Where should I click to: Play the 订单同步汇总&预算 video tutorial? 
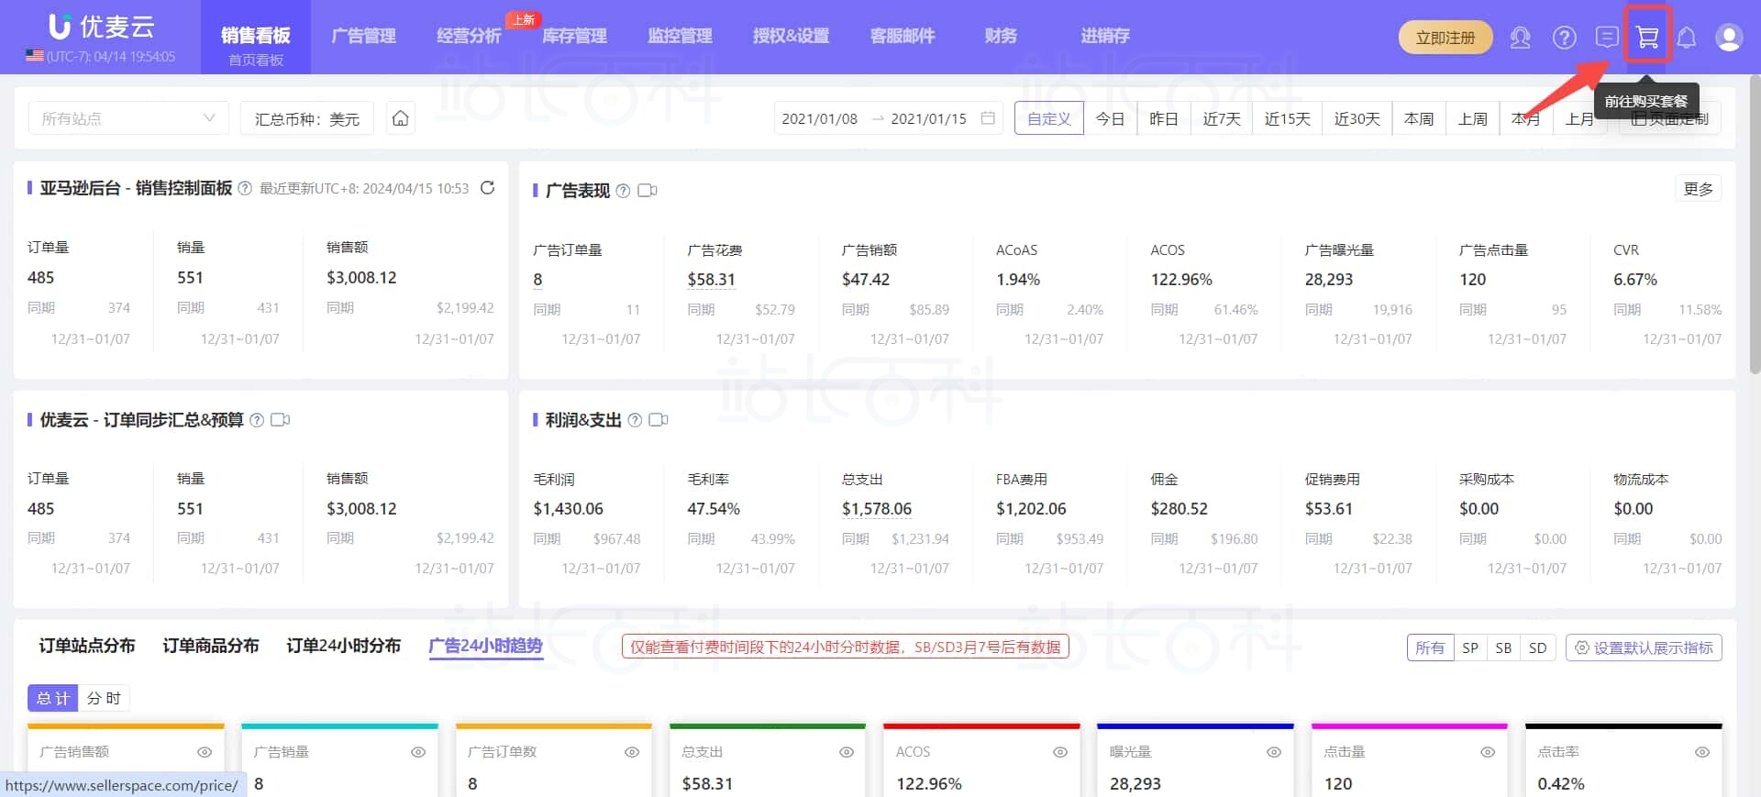coord(281,420)
